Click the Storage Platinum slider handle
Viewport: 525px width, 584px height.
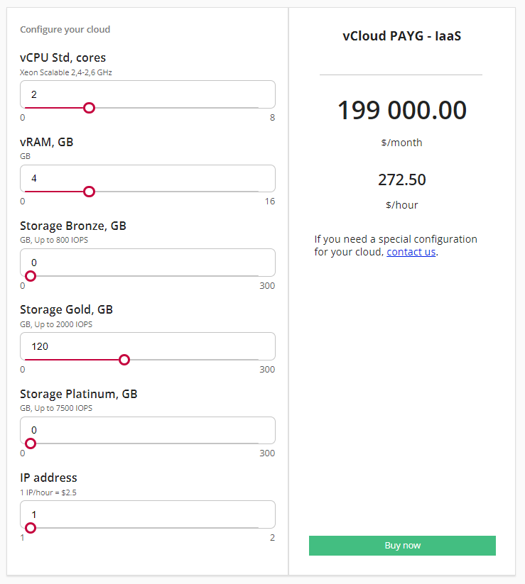[30, 443]
